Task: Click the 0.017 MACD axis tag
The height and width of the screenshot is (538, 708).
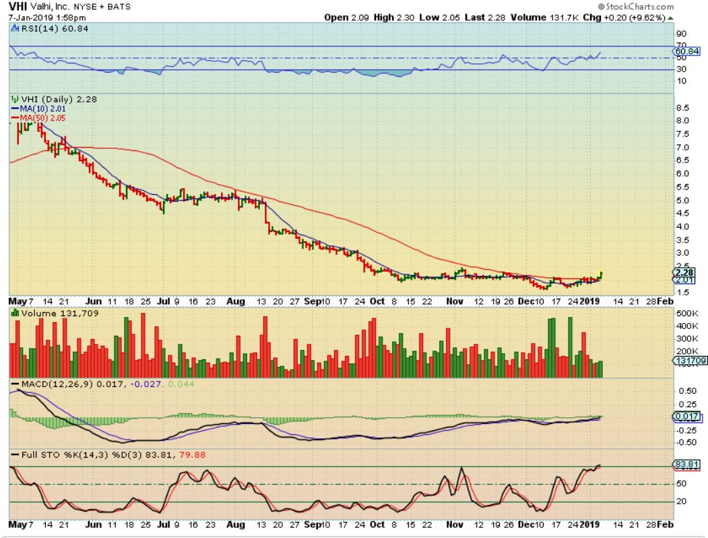Action: coord(688,417)
